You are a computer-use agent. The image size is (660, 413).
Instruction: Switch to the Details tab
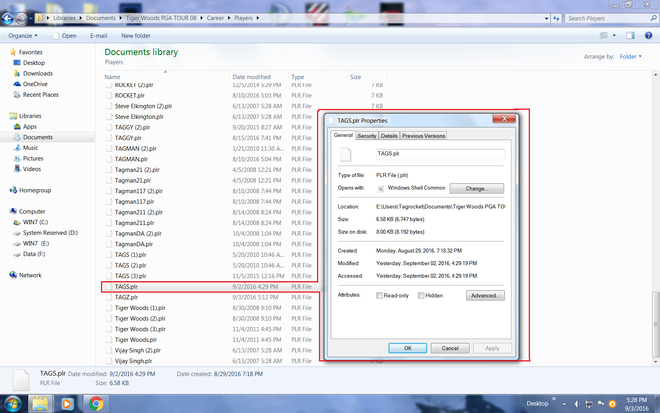pyautogui.click(x=389, y=136)
